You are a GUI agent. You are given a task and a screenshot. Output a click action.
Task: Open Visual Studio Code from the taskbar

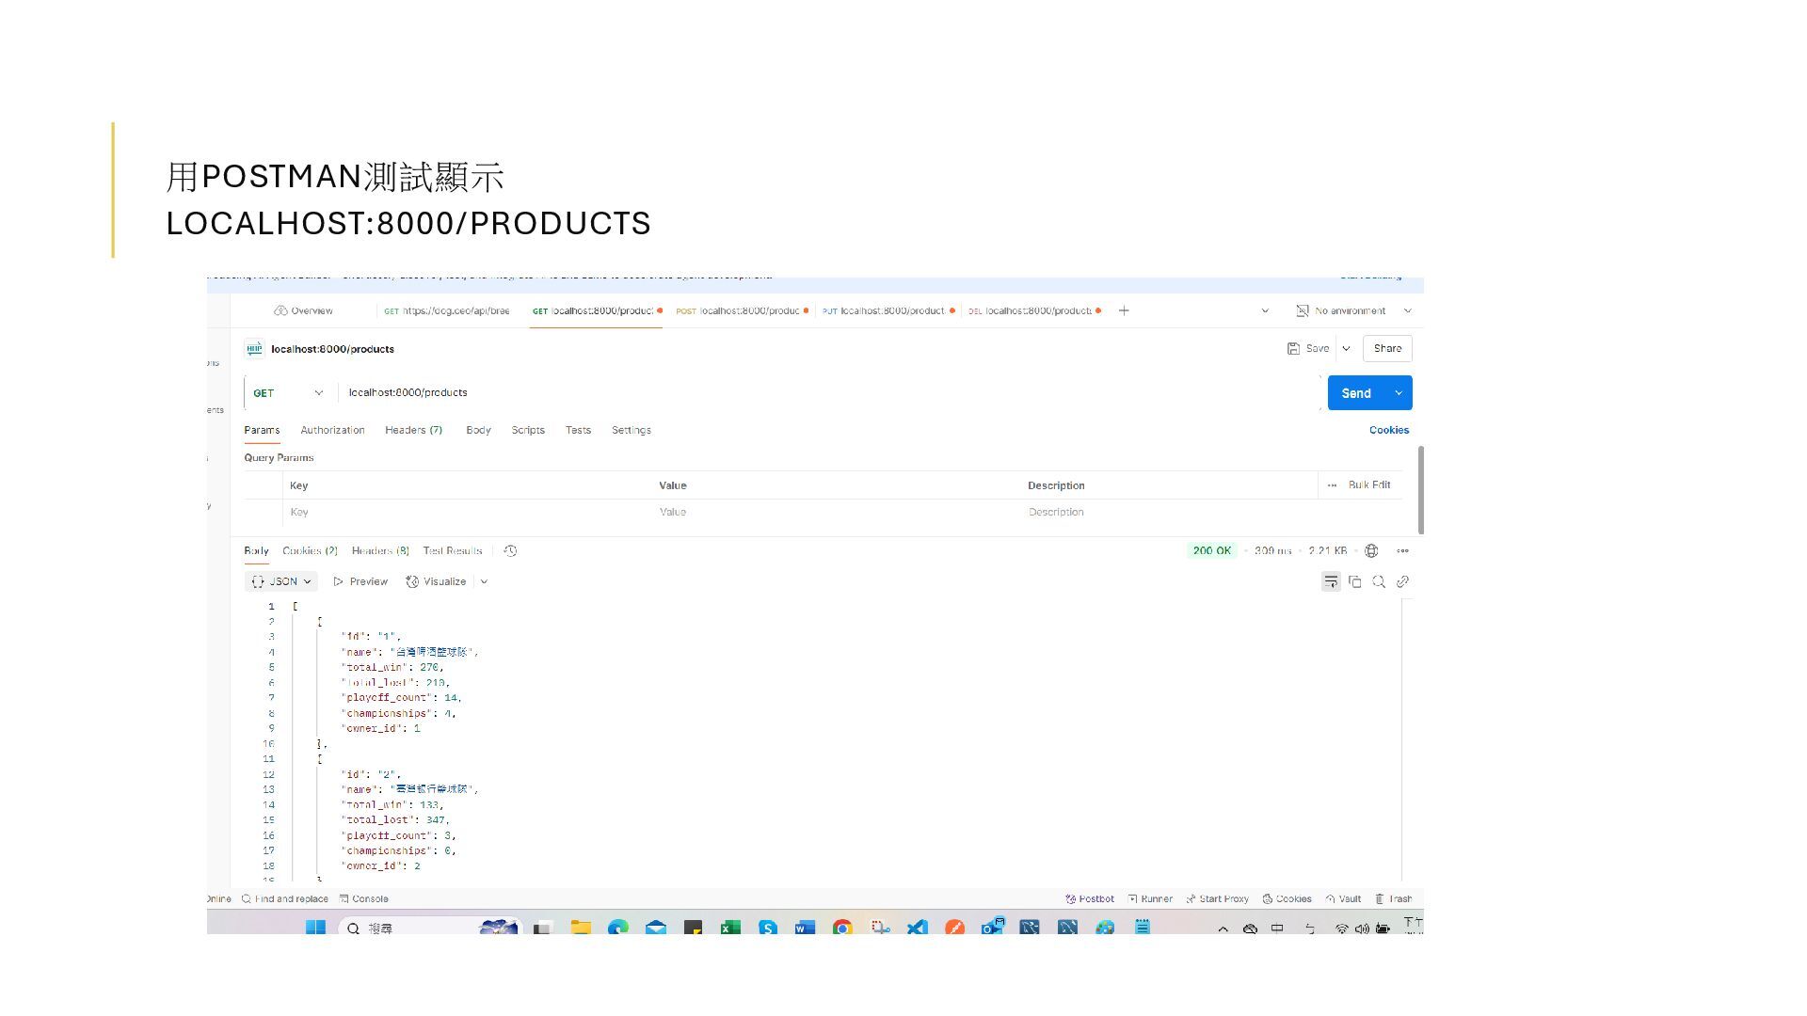pyautogui.click(x=918, y=928)
